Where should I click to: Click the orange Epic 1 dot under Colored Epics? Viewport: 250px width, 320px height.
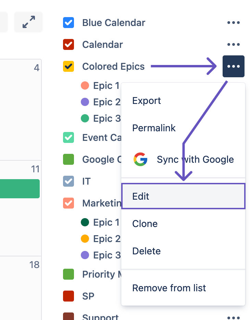[85, 85]
